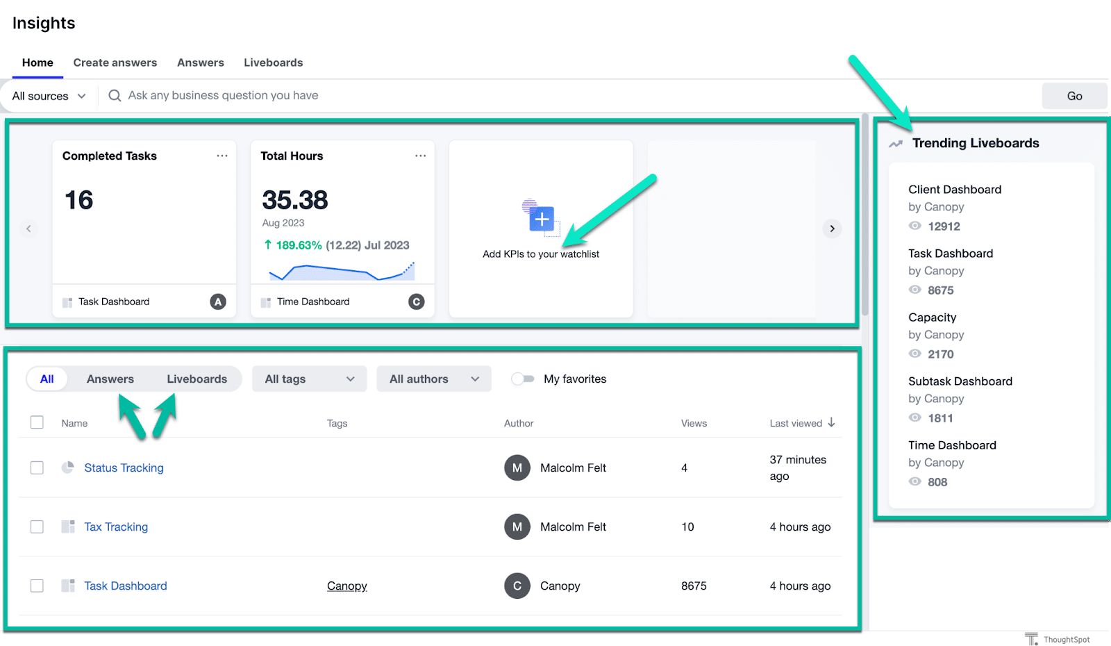Open the All tags dropdown
The height and width of the screenshot is (646, 1111).
click(309, 379)
